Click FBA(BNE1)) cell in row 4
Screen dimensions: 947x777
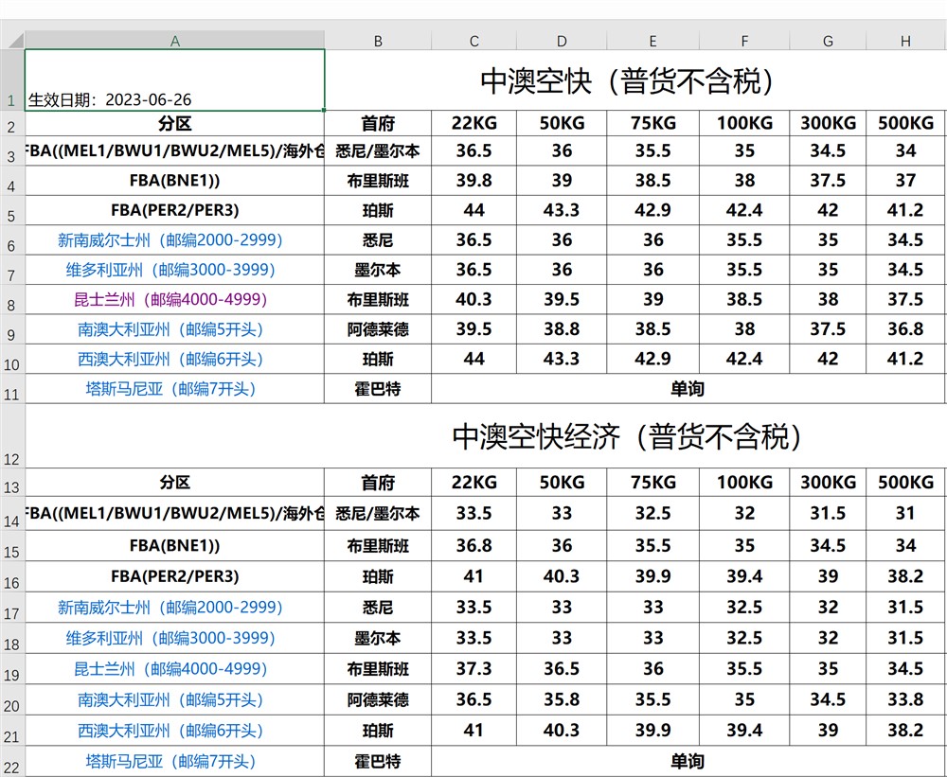[174, 180]
